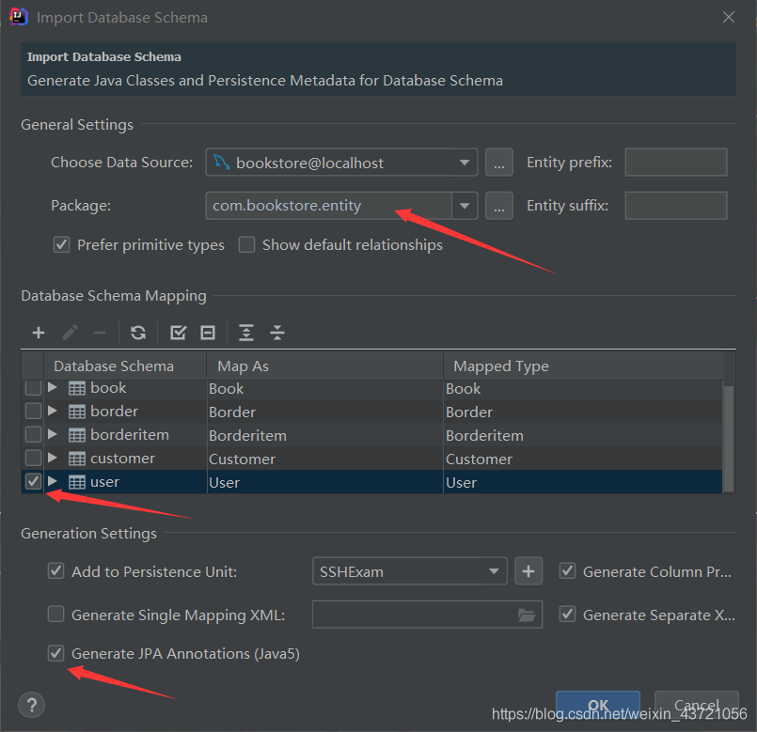
Task: Expand the customer table tree node
Action: tap(53, 458)
